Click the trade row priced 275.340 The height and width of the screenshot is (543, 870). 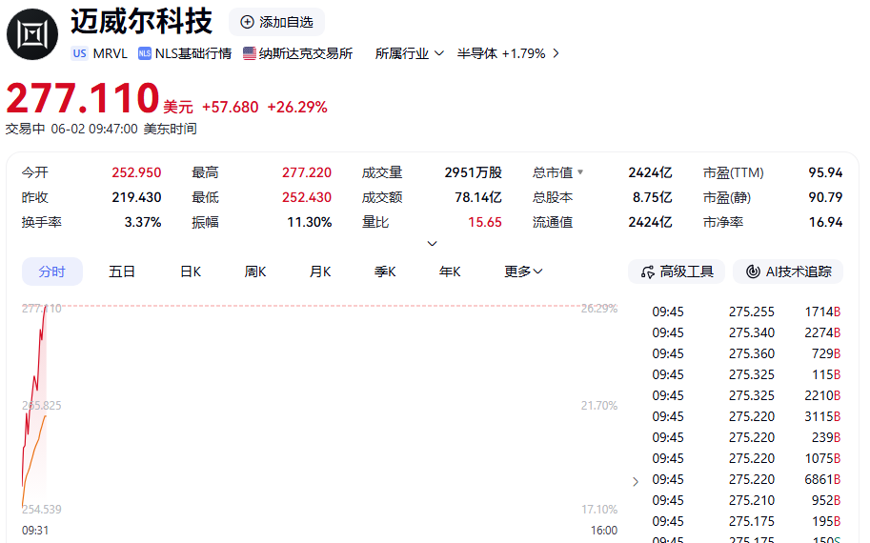746,332
